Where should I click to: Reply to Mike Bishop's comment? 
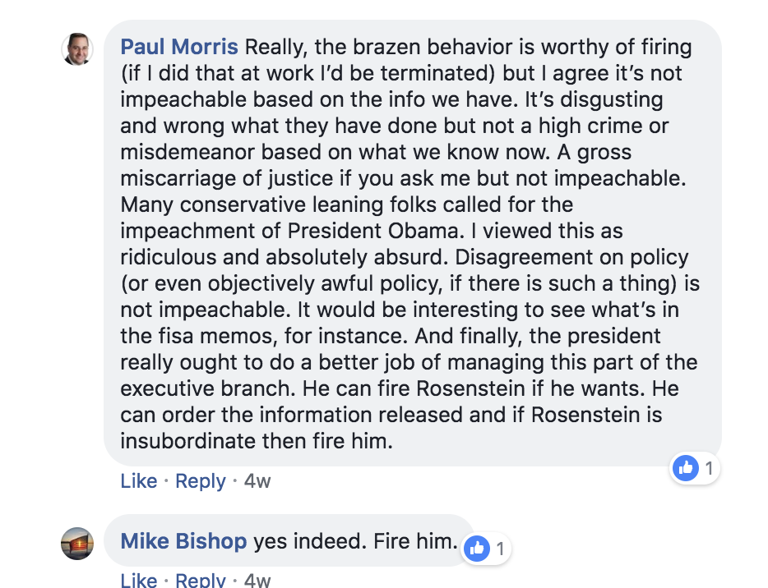(x=200, y=580)
